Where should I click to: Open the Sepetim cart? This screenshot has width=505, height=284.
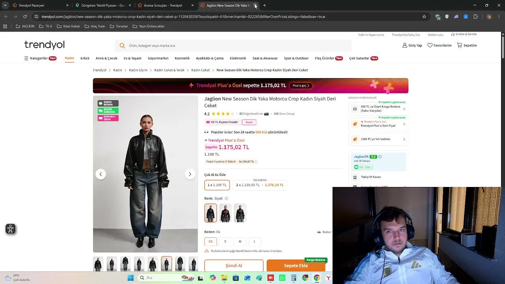coord(467,45)
